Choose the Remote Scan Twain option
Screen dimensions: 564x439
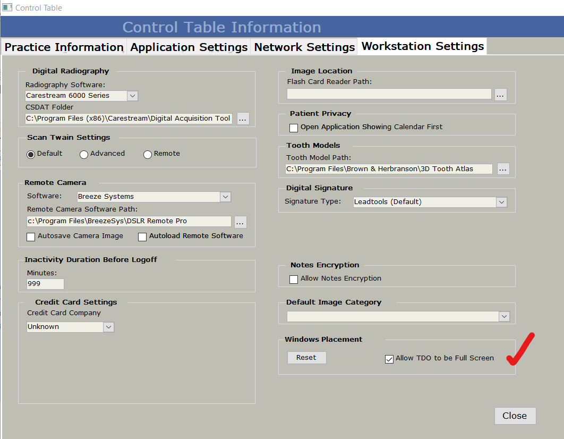coord(148,154)
